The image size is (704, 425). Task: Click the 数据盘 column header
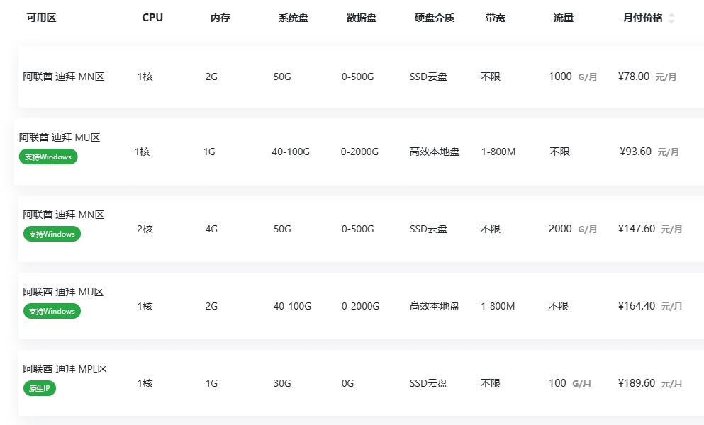[x=361, y=18]
